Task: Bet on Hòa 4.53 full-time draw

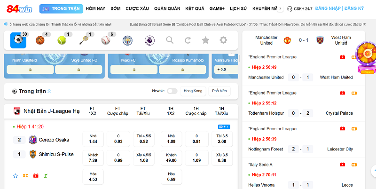Action: (93, 177)
